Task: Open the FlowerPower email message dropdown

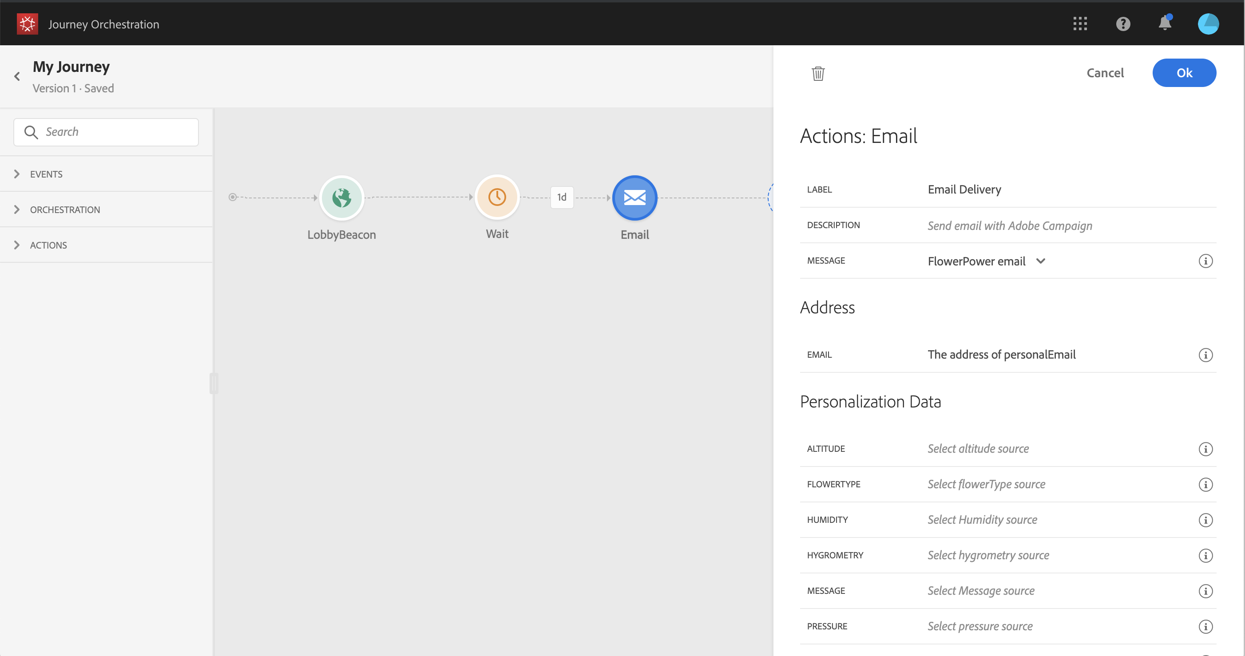Action: tap(986, 261)
